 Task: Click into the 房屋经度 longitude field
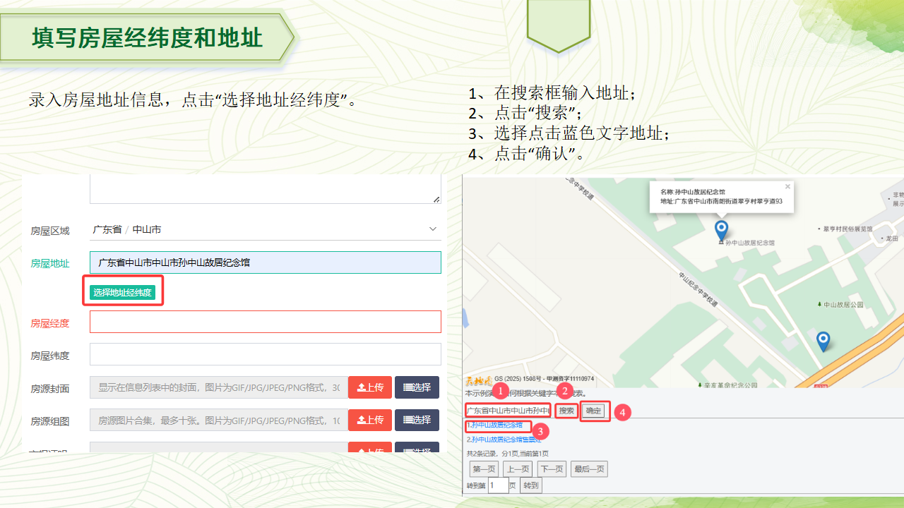click(x=265, y=322)
